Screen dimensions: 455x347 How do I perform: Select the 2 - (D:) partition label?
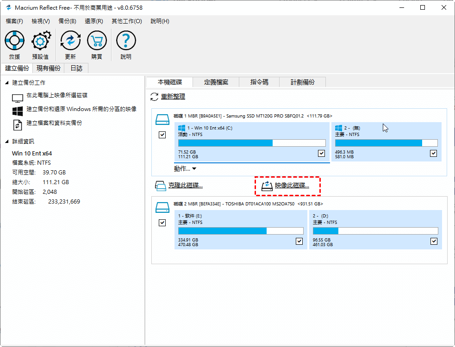(320, 216)
